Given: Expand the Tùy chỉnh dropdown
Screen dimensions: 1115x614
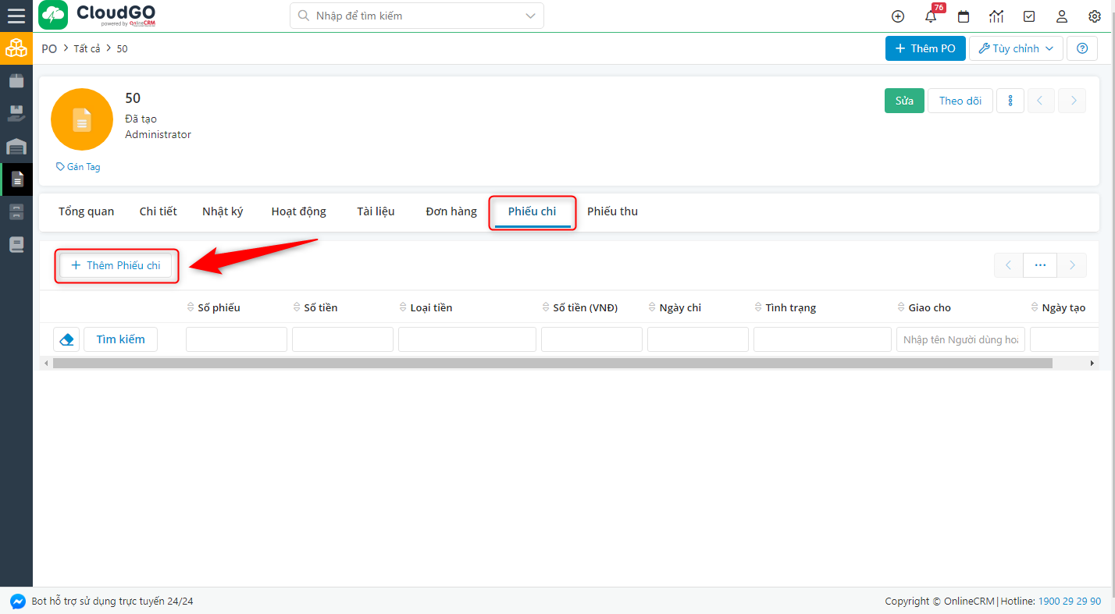Looking at the screenshot, I should (1016, 48).
